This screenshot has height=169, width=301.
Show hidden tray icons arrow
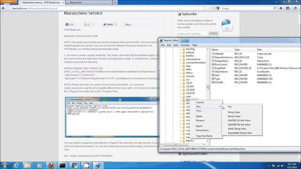[x=269, y=166]
